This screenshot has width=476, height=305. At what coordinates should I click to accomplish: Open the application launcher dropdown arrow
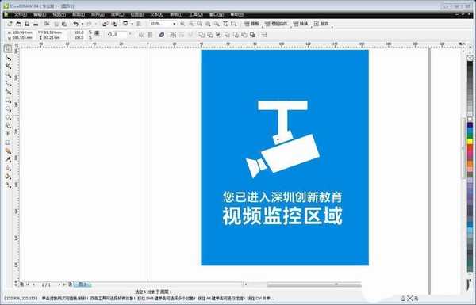click(x=132, y=24)
